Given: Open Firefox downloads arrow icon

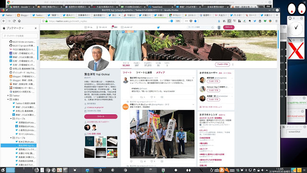Looking at the screenshot, I should coord(219,21).
